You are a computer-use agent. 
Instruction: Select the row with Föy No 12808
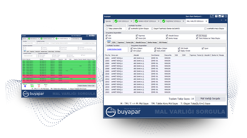pos(165,69)
